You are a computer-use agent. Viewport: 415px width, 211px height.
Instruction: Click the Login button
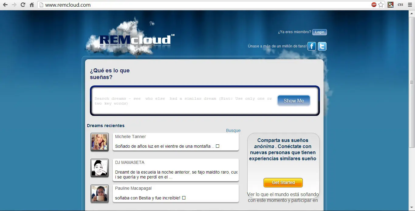coord(320,32)
